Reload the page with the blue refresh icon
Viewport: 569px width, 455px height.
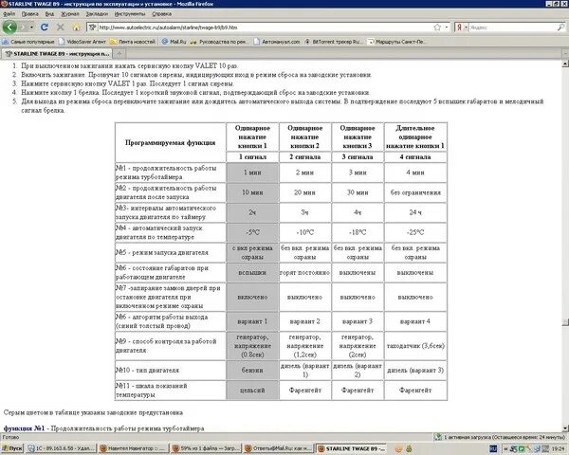[x=45, y=27]
